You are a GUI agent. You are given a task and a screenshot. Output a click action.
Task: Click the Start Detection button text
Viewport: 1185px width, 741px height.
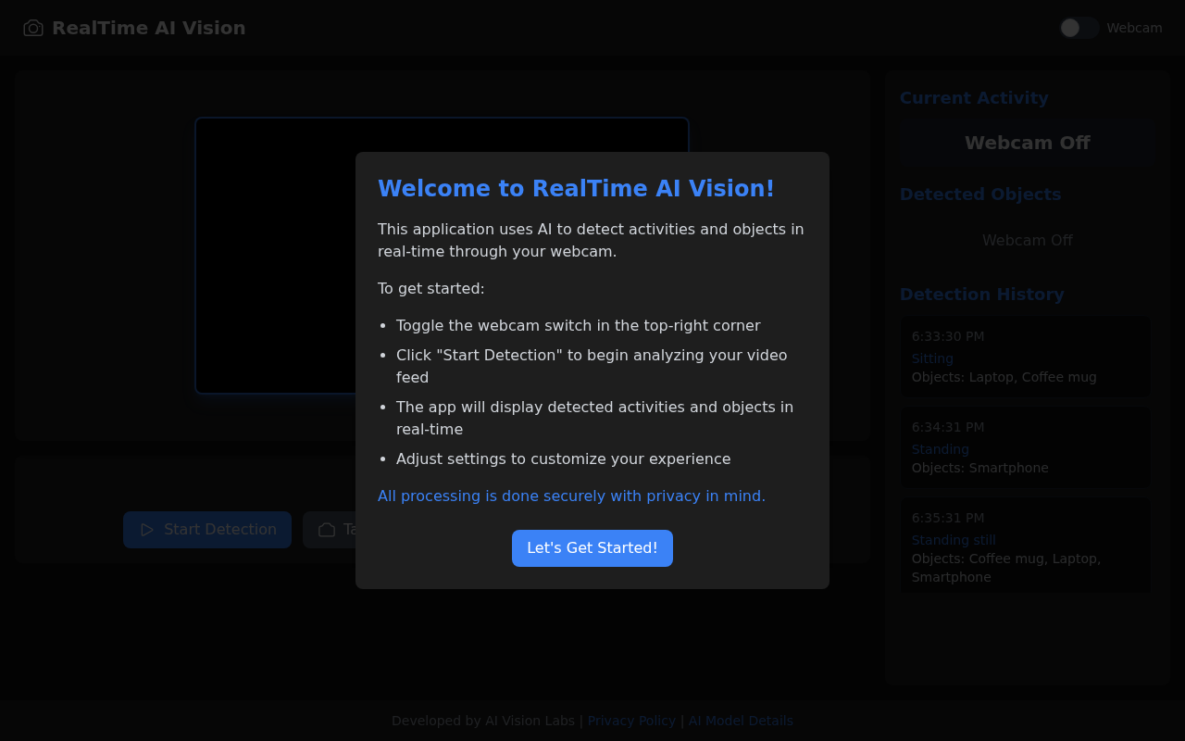coord(219,530)
